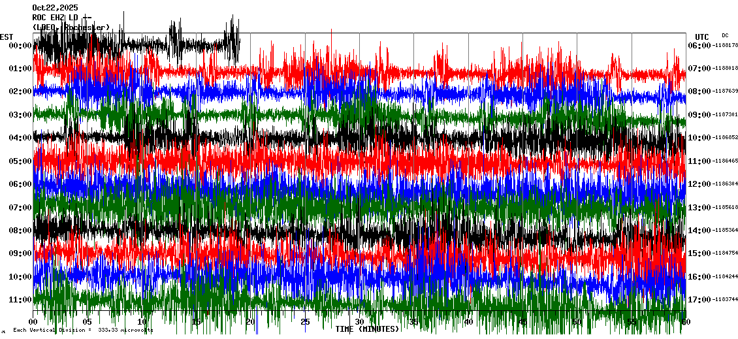
Task: Click the UTC-side 06:00 time label
Action: point(699,45)
